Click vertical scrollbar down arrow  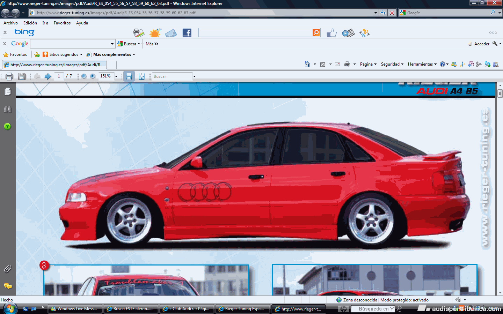(x=500, y=293)
